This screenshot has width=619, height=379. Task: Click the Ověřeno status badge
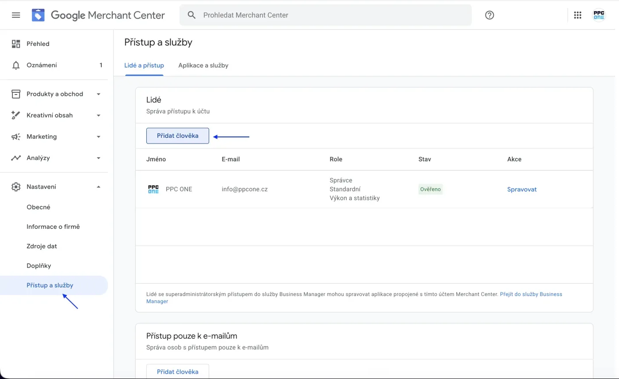[430, 189]
